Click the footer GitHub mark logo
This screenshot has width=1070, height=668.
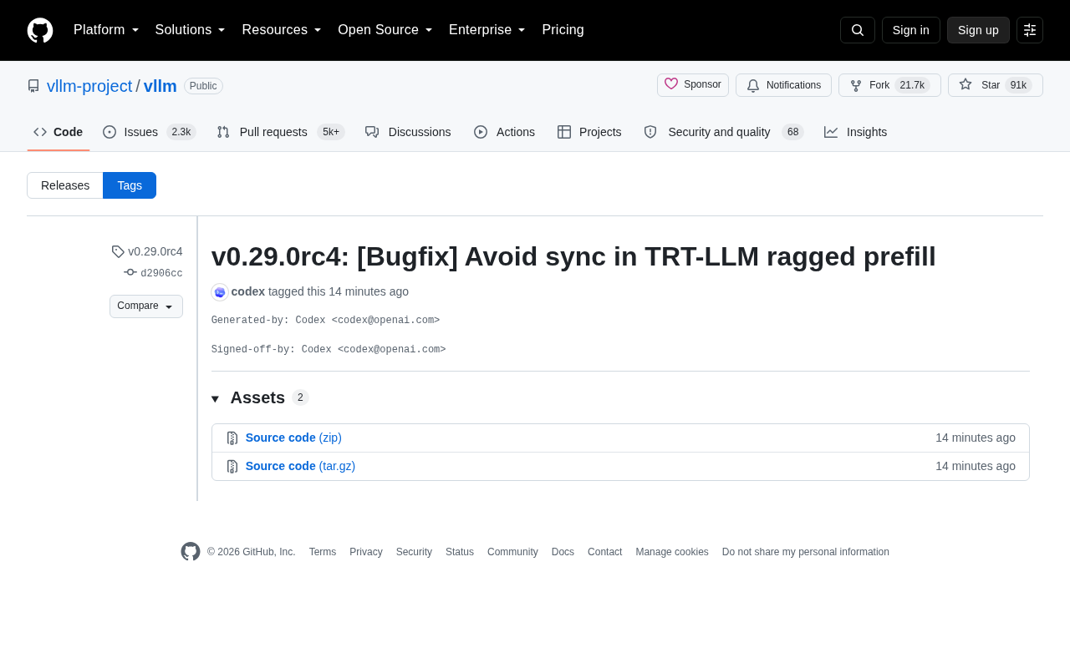pyautogui.click(x=191, y=552)
